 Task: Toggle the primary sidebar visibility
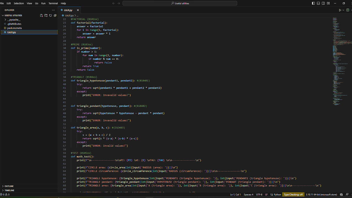coord(313,3)
